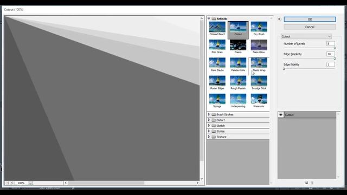
Task: Choose the Paint Daubs filter
Action: (217, 65)
